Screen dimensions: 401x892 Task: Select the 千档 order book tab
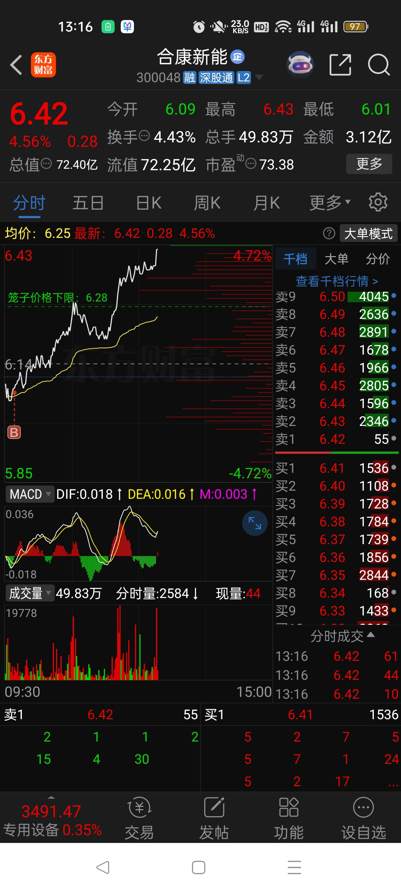[x=296, y=258]
